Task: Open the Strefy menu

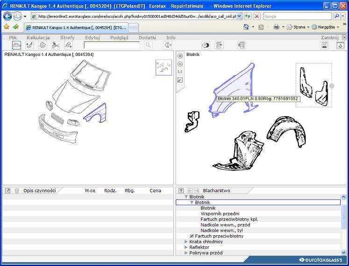Action: pyautogui.click(x=67, y=37)
